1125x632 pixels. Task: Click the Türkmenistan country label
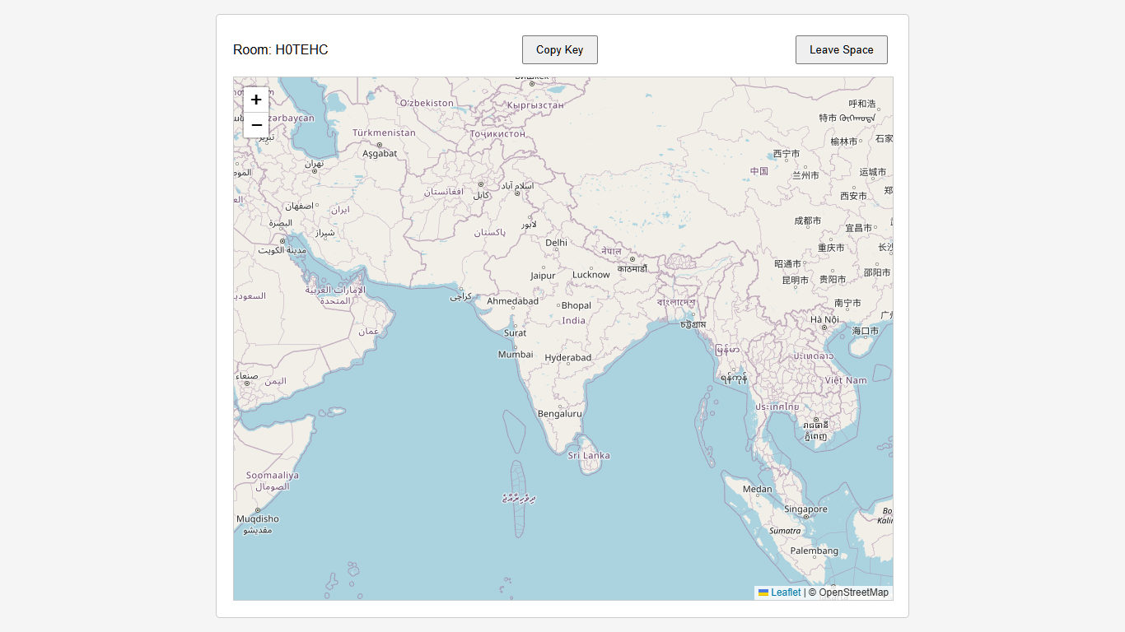click(x=384, y=132)
